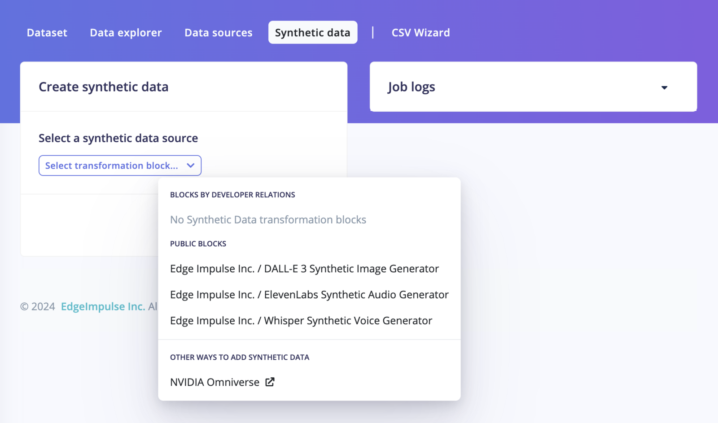
Task: Expand the Job logs dropdown arrow
Action: 664,87
